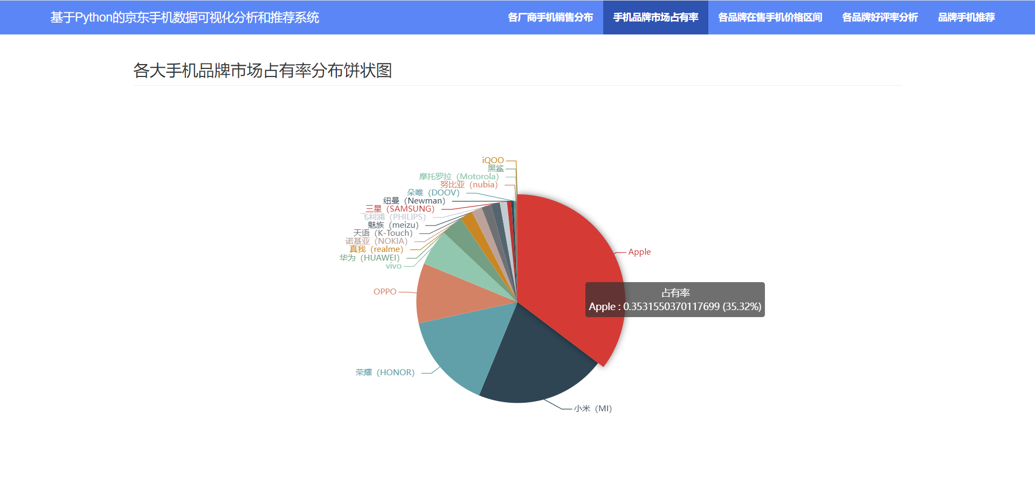Click the heading 各大手机品牌市场占有率分布饼状图
The image size is (1035, 491).
coord(263,71)
